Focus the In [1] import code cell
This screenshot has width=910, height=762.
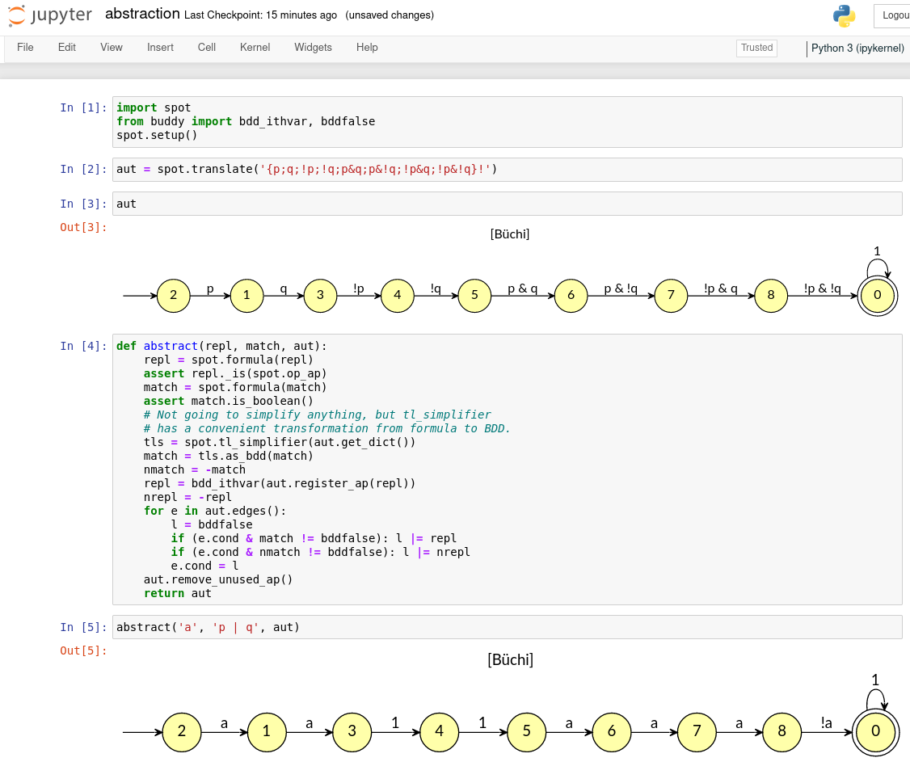[507, 122]
